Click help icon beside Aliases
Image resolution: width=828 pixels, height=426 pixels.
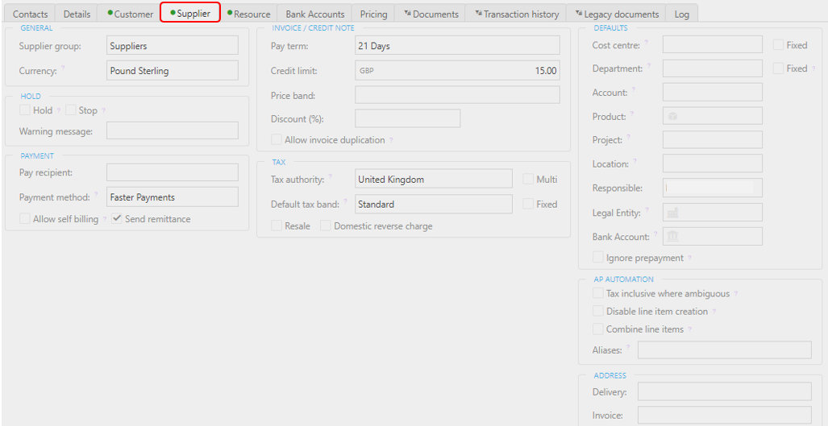pyautogui.click(x=628, y=347)
